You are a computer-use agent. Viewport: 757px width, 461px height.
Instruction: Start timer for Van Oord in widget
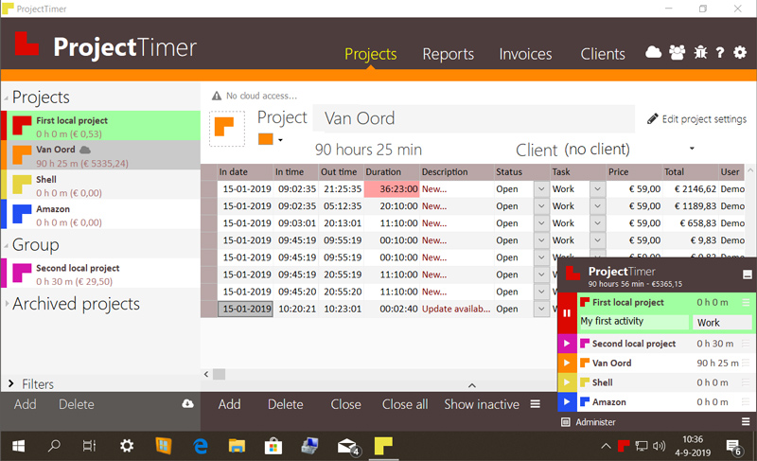coord(567,363)
